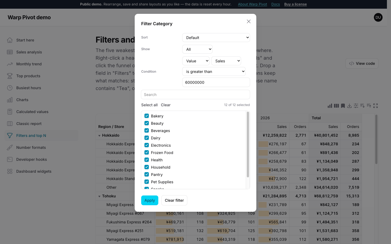The image size is (391, 244).
Task: Open the About Warp Pivot link
Action: coord(253,4)
